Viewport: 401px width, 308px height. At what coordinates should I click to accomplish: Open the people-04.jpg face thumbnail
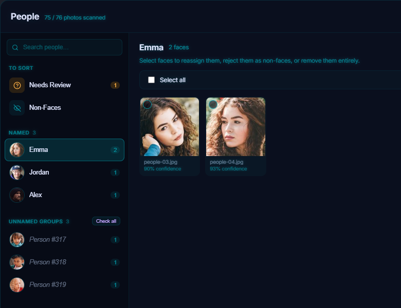coord(235,127)
